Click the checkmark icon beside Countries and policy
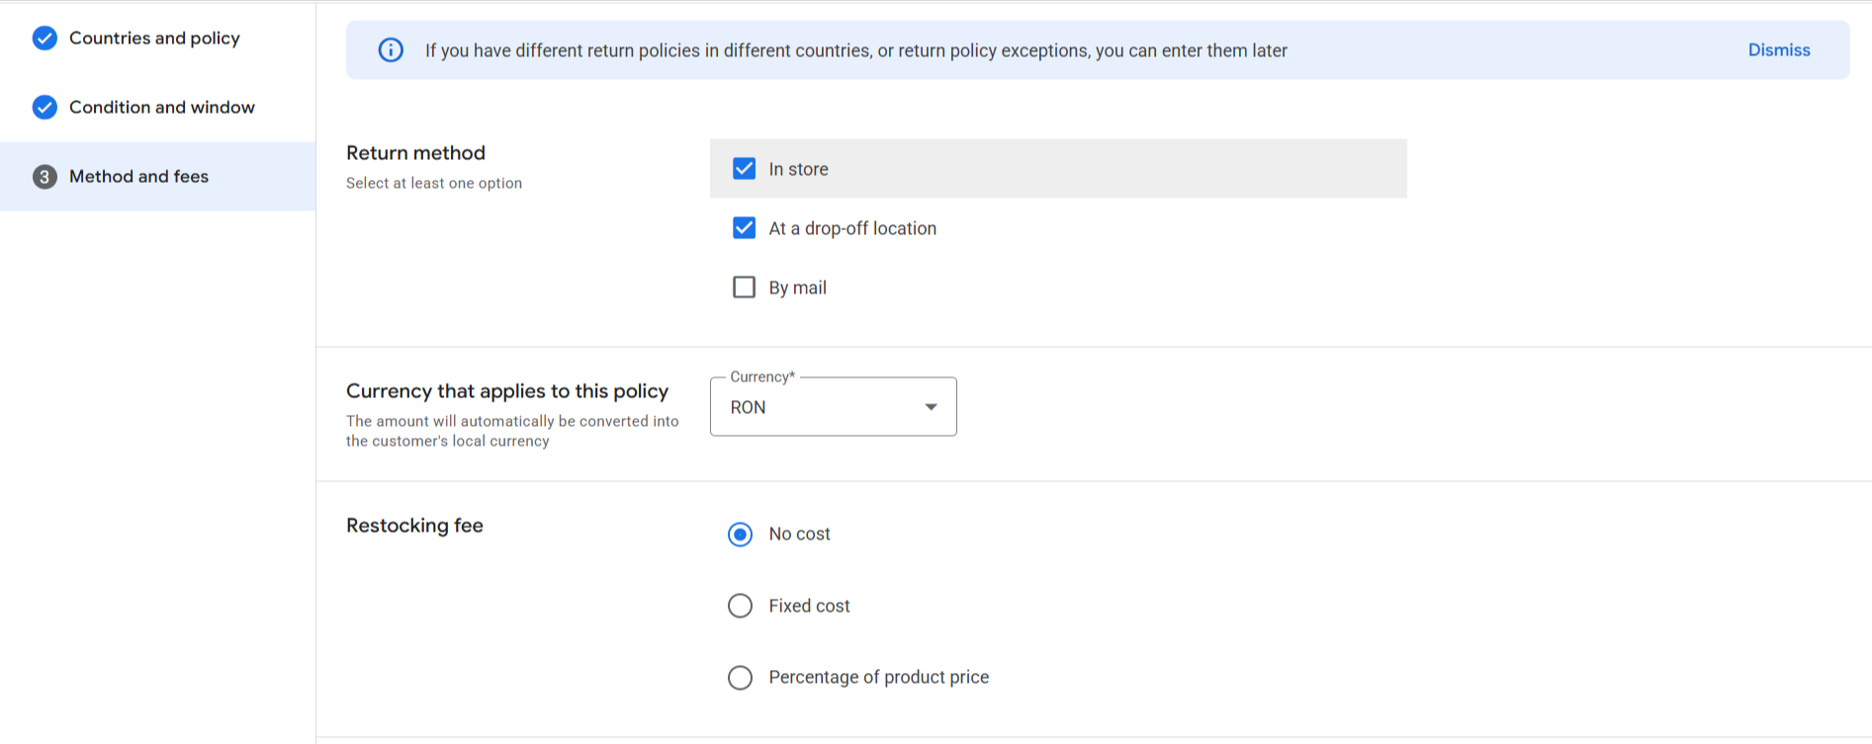 click(x=45, y=38)
